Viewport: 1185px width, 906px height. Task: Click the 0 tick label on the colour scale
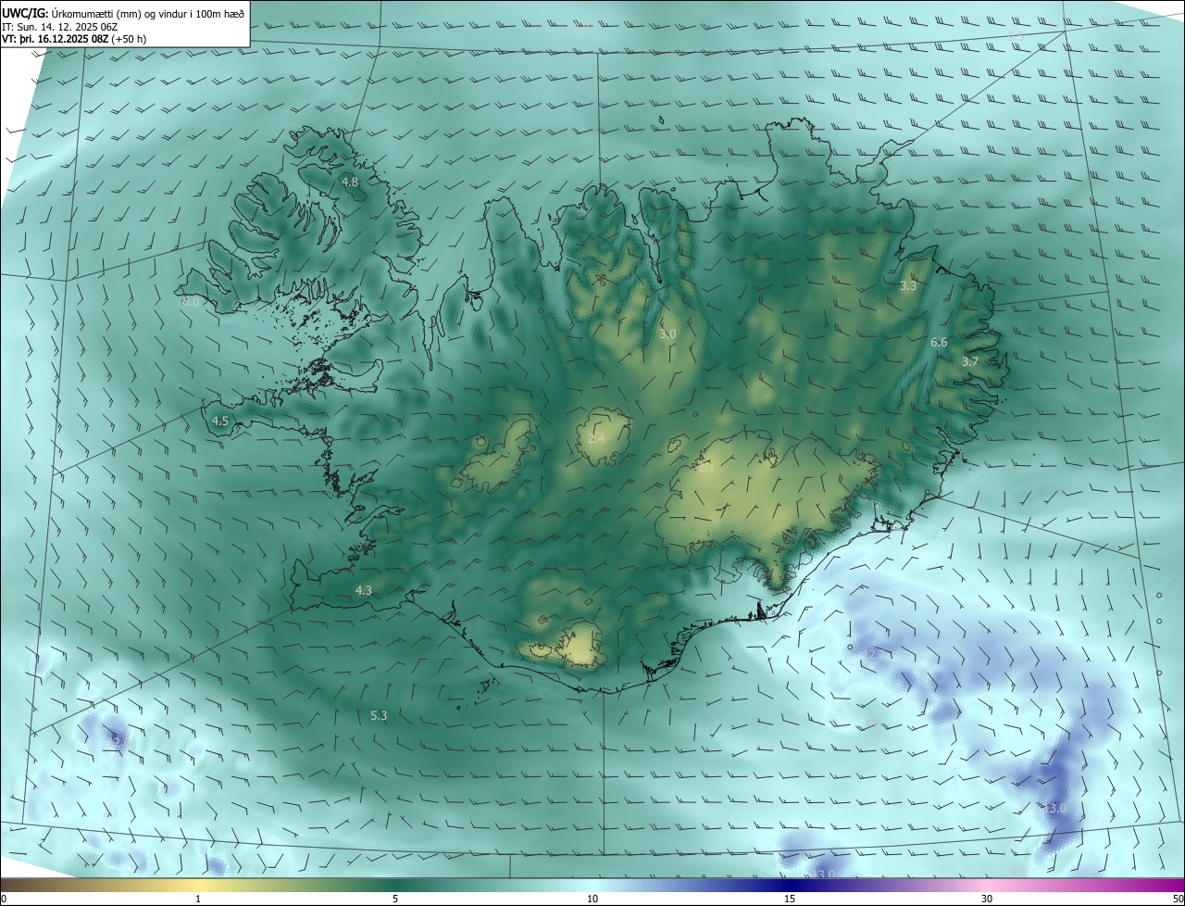coord(4,899)
